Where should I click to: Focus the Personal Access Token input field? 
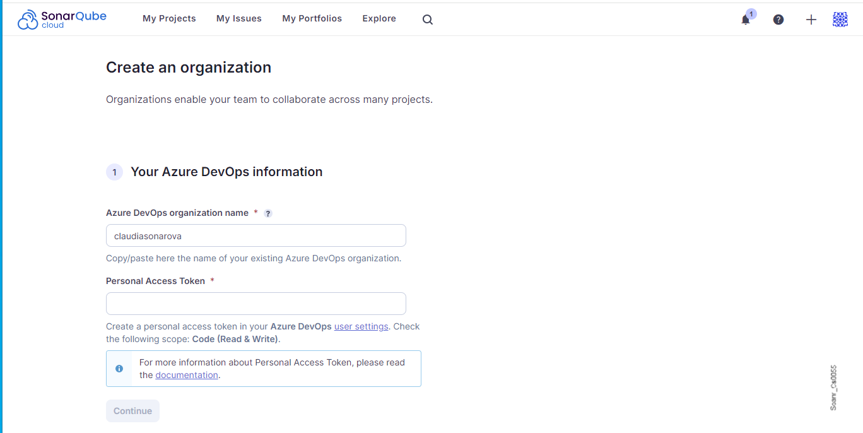[255, 304]
